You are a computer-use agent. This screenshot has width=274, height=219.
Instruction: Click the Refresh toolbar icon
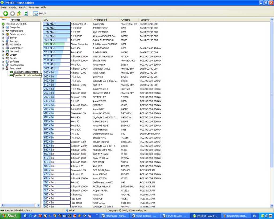[x=26, y=13]
